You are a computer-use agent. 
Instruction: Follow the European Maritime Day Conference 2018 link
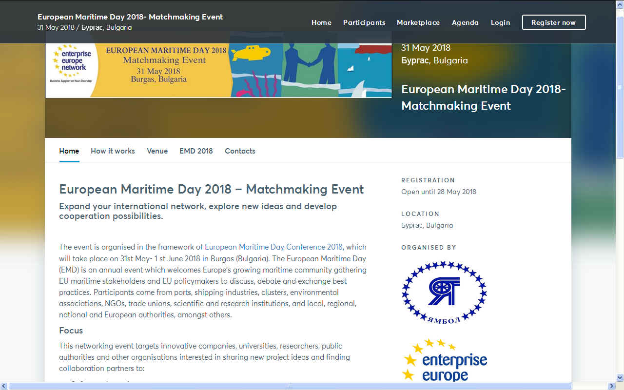[273, 247]
